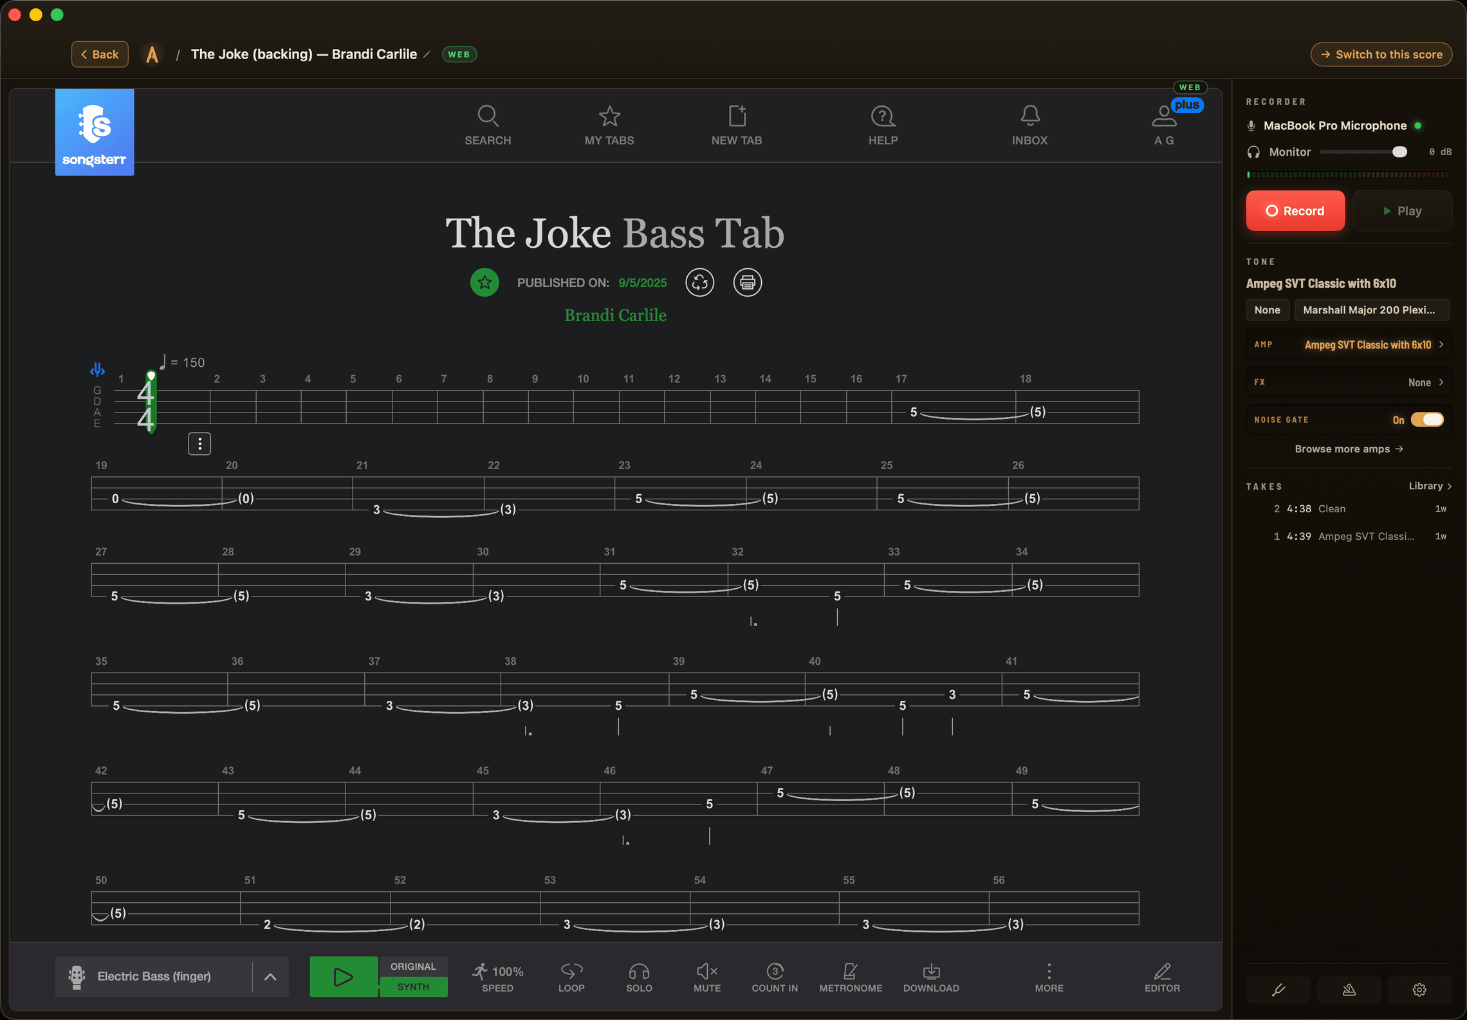1467x1020 pixels.
Task: Select take 1 Ampeg SVT Classi
Action: point(1349,536)
